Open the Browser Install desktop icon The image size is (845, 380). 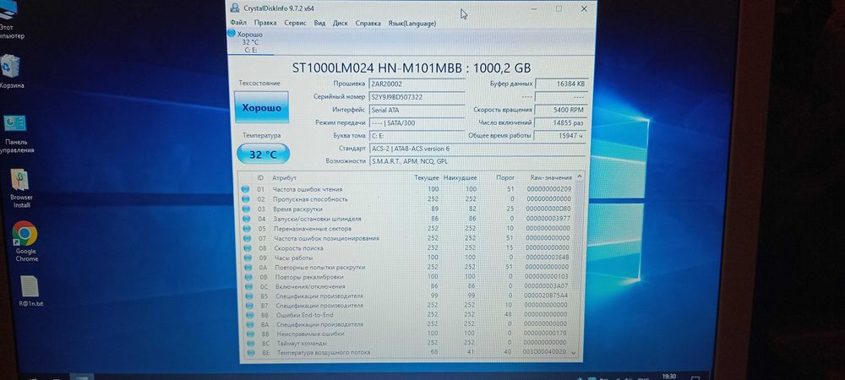(x=21, y=188)
